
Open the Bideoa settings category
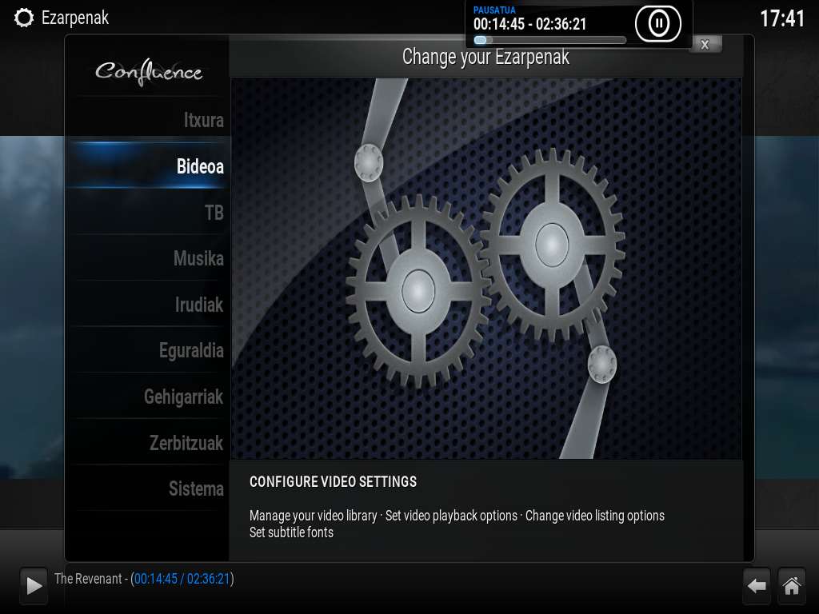148,166
